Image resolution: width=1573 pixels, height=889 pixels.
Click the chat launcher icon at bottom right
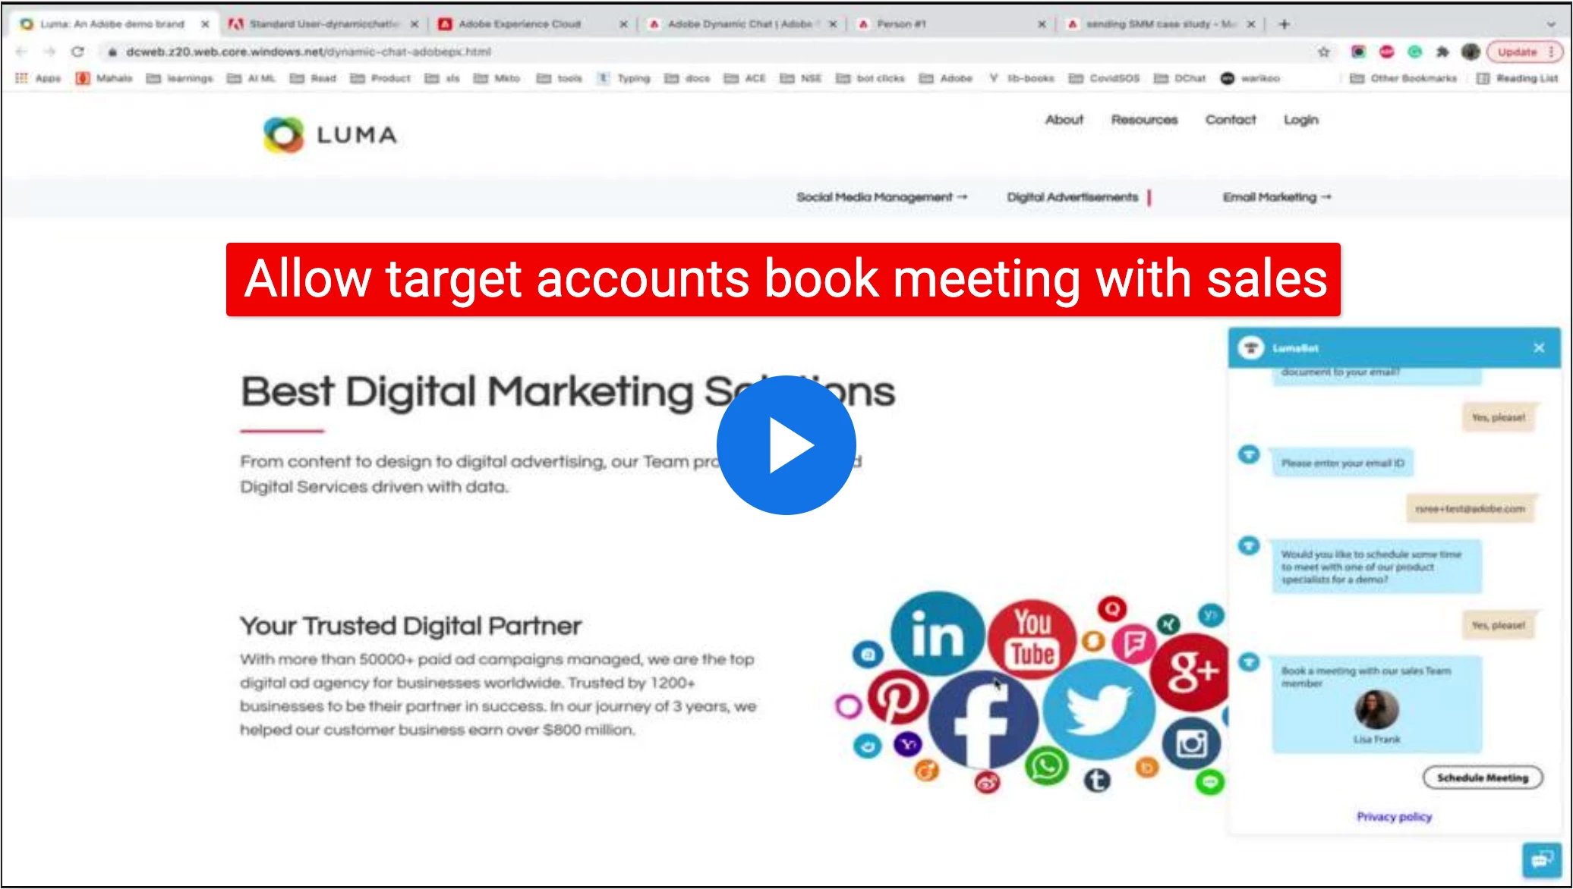pos(1541,859)
